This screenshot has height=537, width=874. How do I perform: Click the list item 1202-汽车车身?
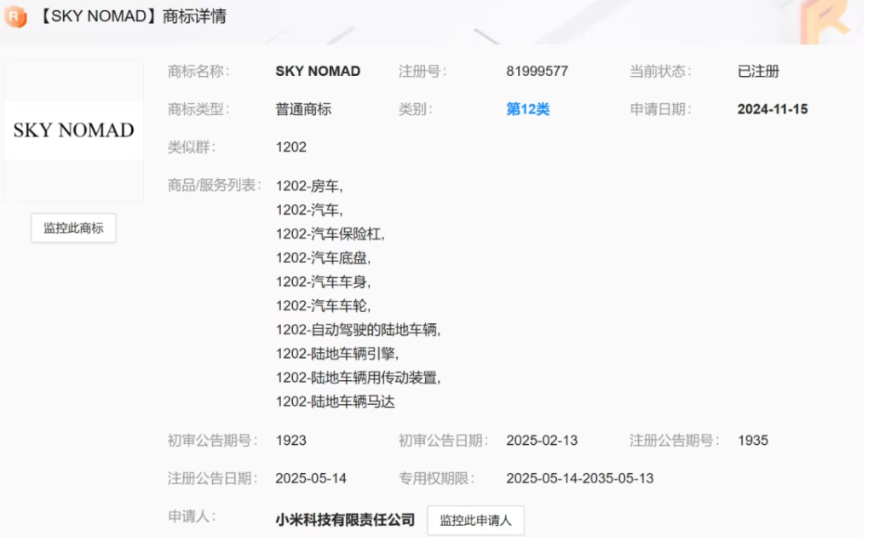(324, 282)
